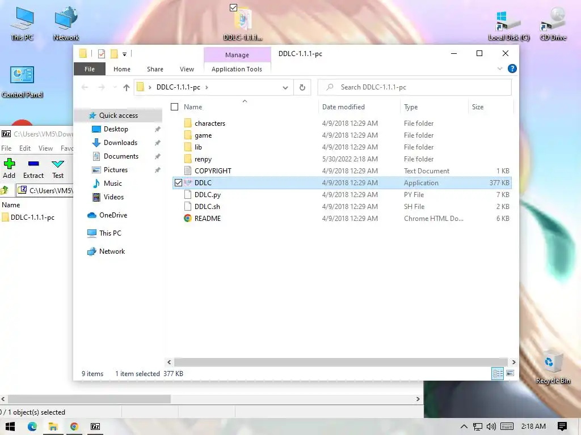The height and width of the screenshot is (435, 581).
Task: Open Explorer help question mark icon
Action: click(512, 69)
